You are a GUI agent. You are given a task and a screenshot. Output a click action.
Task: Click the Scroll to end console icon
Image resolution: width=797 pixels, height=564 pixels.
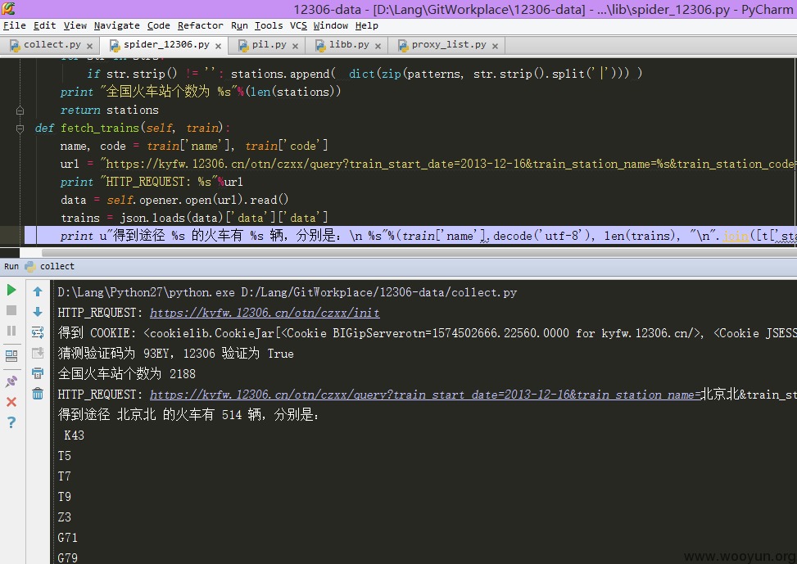(38, 353)
